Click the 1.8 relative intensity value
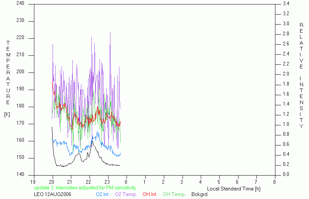309x199 pixels. [286, 84]
